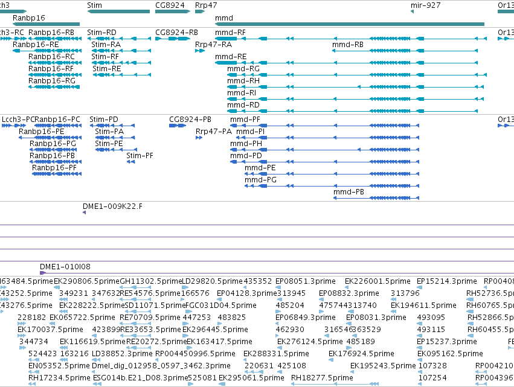Select the mmd-PH protein label
Viewport: 514px width, 387px height.
pos(246,144)
